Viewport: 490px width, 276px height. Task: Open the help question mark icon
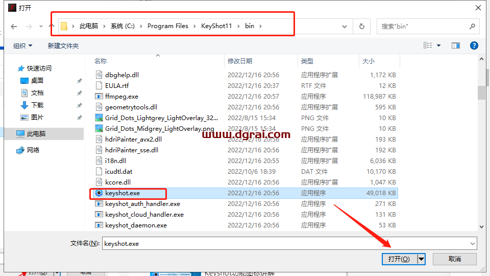474,45
